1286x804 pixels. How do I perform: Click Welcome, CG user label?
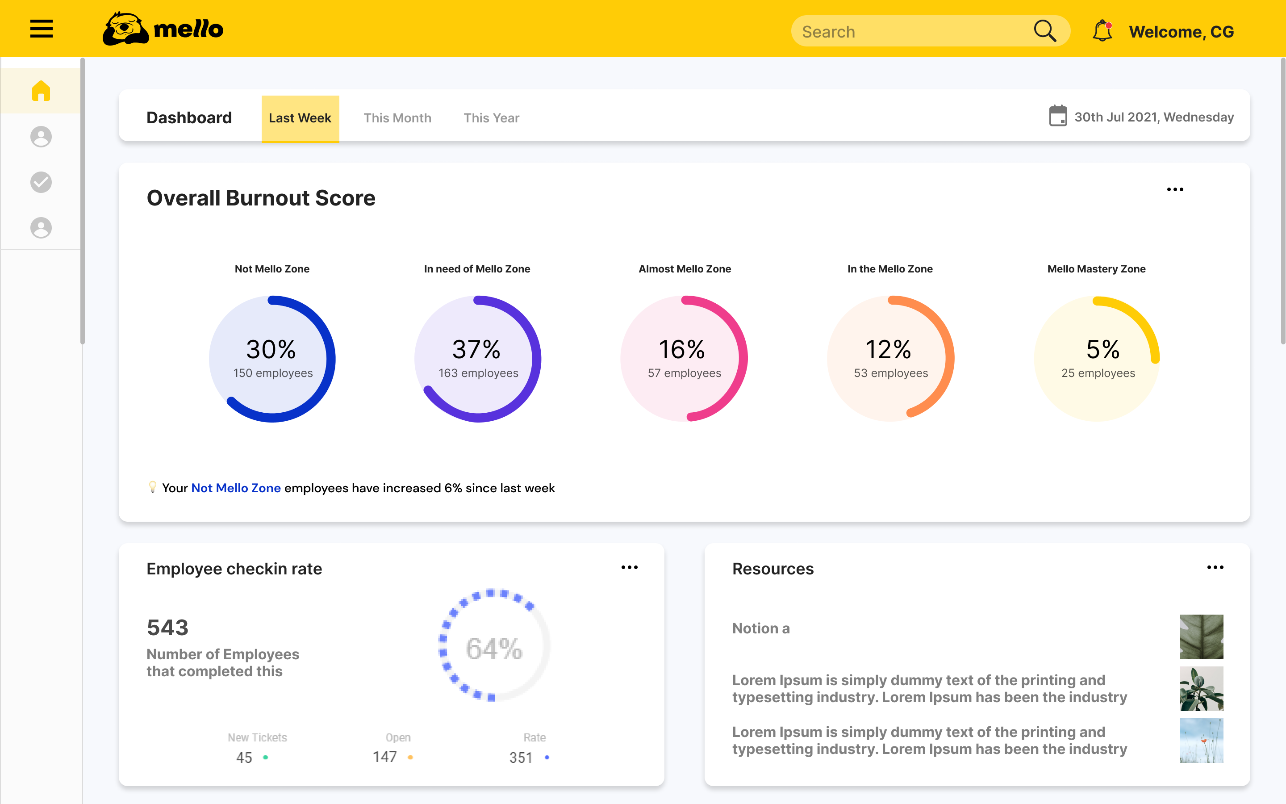1182,32
